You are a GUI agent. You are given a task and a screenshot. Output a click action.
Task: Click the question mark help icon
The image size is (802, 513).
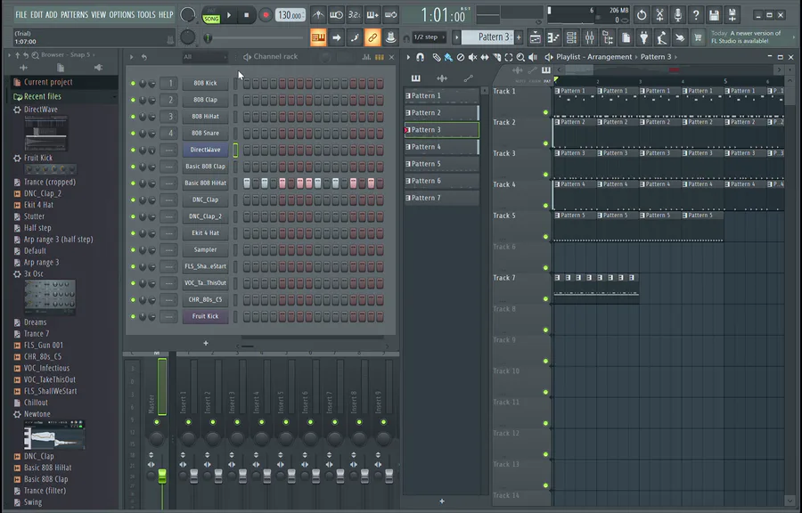click(x=696, y=15)
